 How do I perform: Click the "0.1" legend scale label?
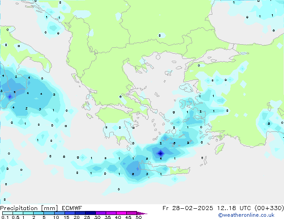click(5, 217)
